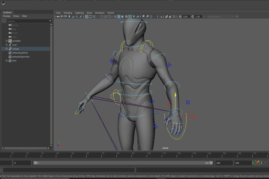Open the viewport View menu
This screenshot has width=269, height=179.
point(58,13)
